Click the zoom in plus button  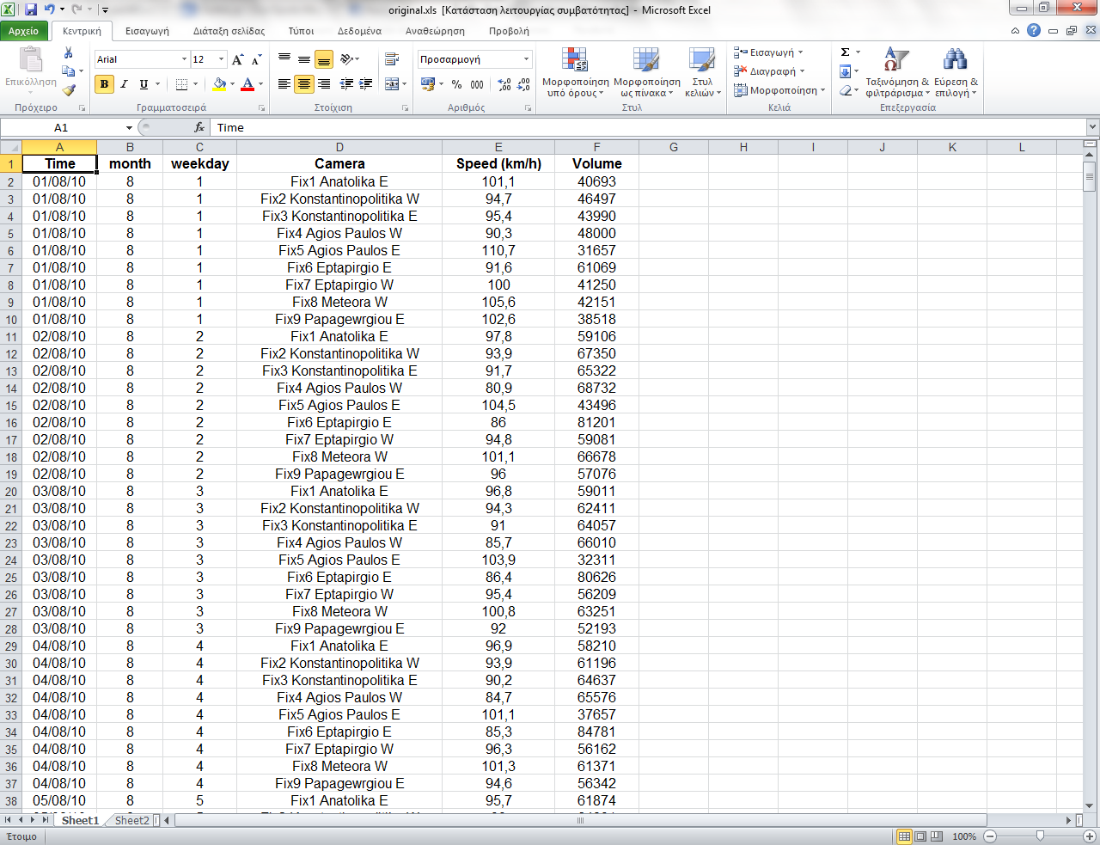[1090, 836]
